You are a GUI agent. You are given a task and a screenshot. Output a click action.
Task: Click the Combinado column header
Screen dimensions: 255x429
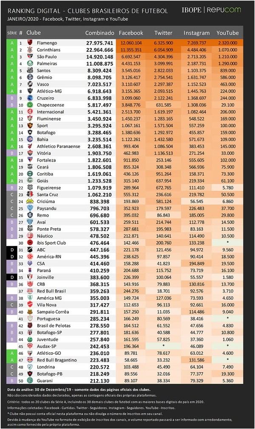point(99,33)
